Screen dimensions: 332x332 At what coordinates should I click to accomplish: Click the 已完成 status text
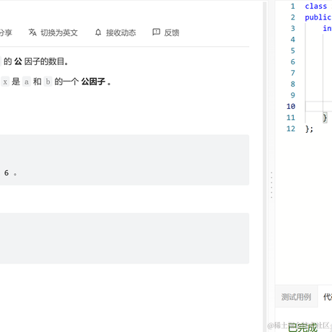pos(302,328)
